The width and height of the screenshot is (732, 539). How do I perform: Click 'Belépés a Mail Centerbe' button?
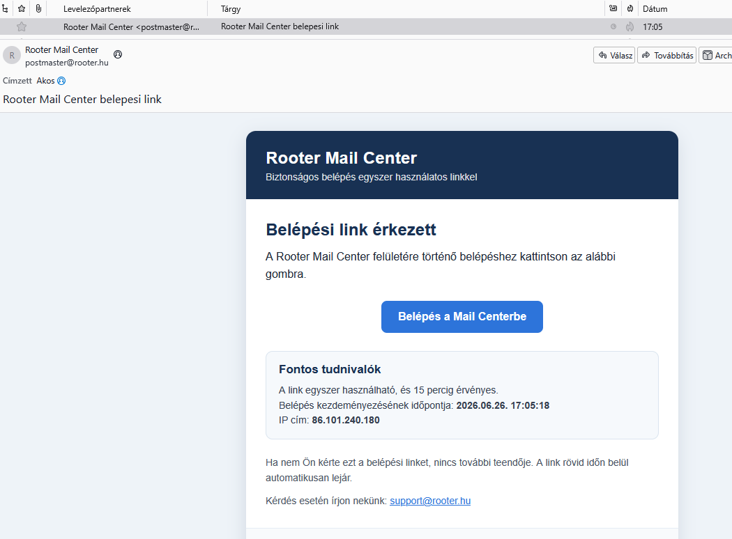[x=462, y=317]
